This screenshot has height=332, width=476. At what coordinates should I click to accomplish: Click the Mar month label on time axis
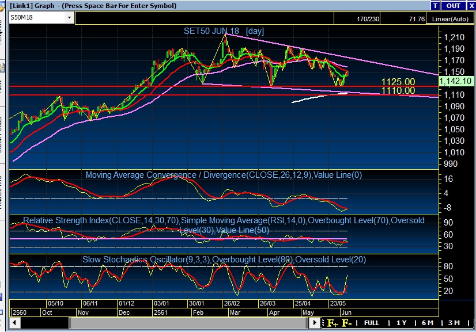pyautogui.click(x=235, y=312)
